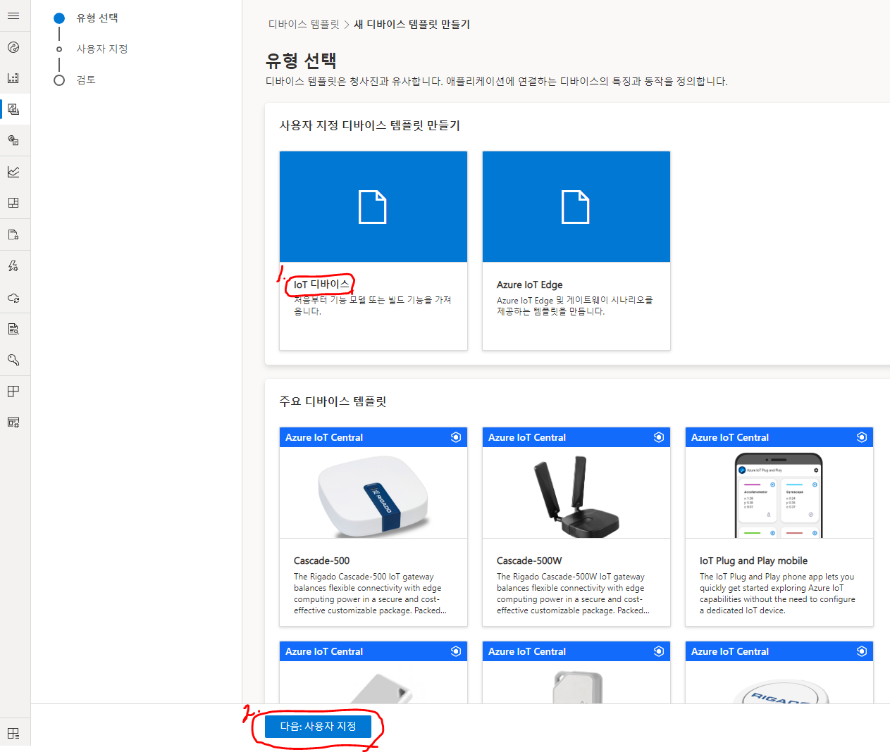Select the Cascade-500 template title
890x752 pixels.
click(321, 560)
